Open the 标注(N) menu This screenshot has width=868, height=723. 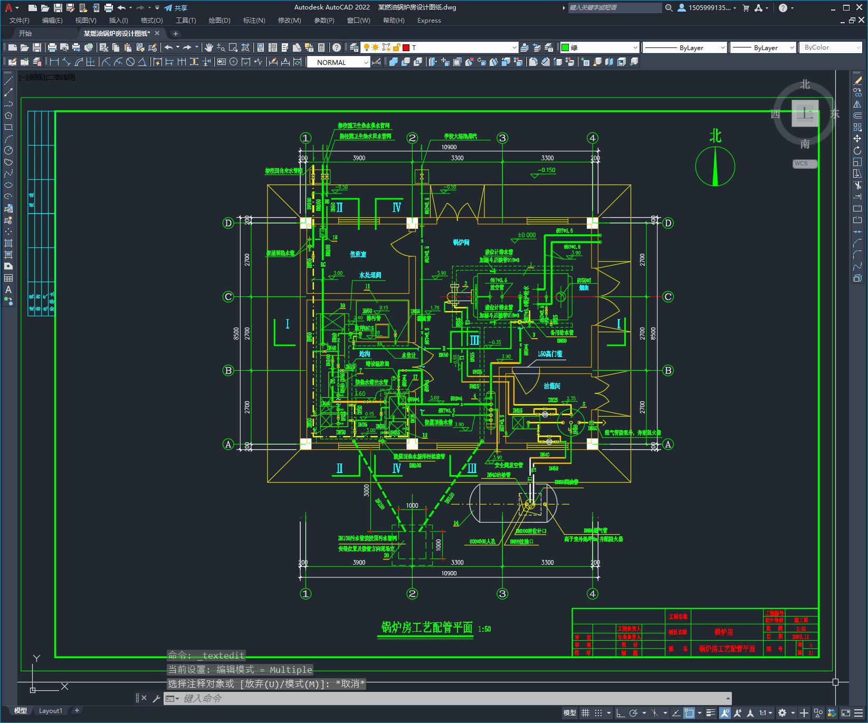coord(254,21)
